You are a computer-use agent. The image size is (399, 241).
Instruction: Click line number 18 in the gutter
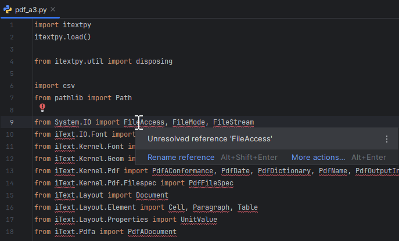10,232
